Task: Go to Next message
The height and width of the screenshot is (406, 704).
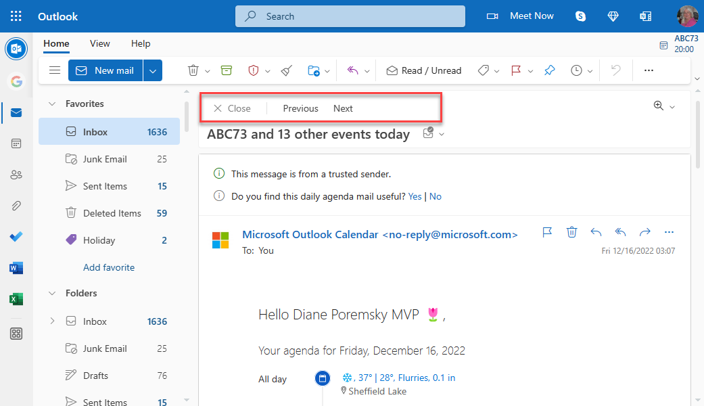Action: [343, 108]
